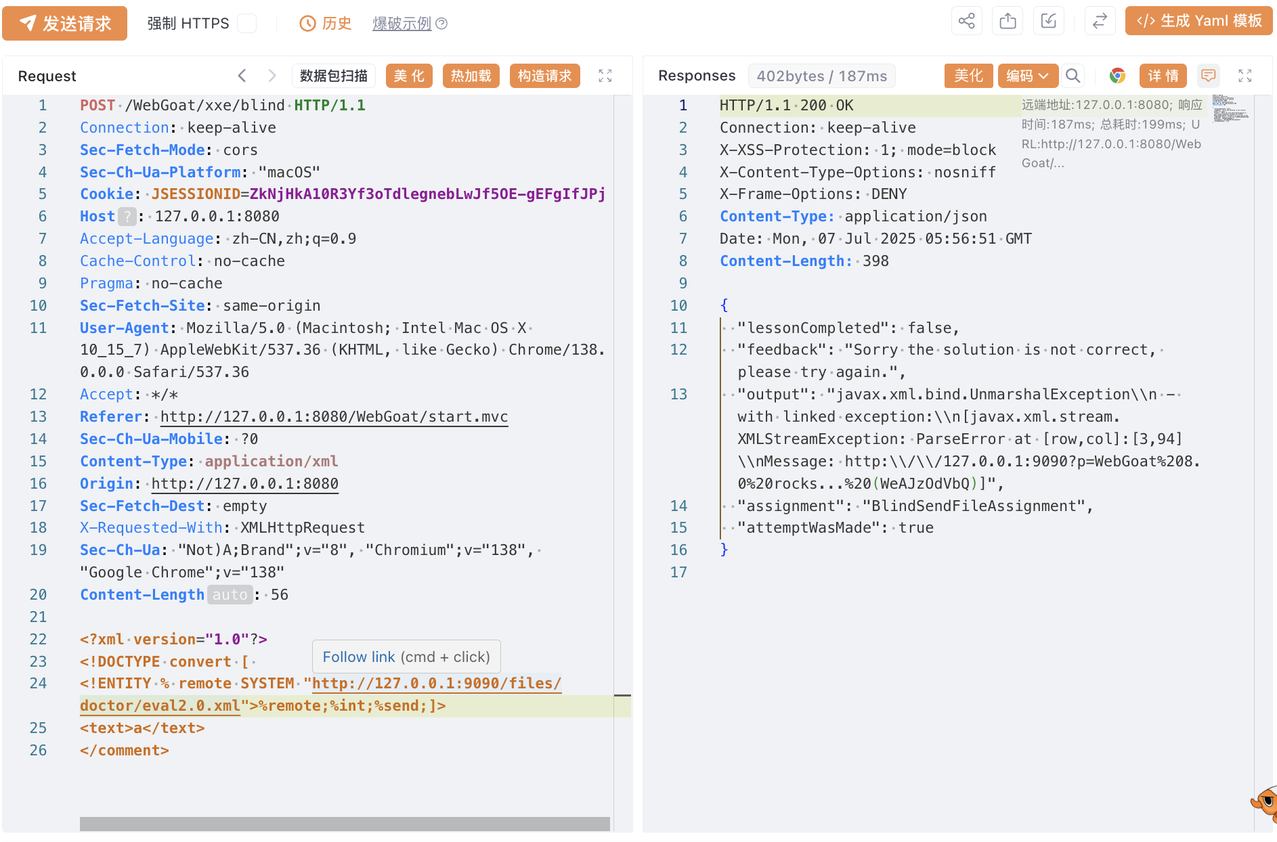Click the "lessonCompleted": false line
Screen dimensions: 1277x842
[848, 328]
